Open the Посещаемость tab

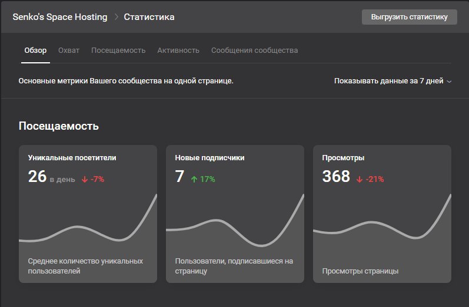coord(118,50)
